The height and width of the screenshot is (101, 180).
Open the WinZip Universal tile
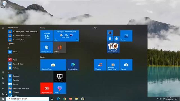[47, 47]
